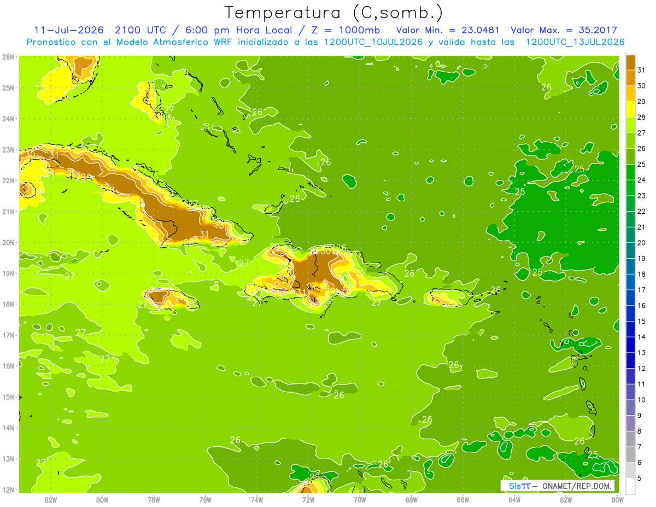This screenshot has width=656, height=507.
Task: Click the dark blue color scale swatch between 13 and 14
Action: pyautogui.click(x=630, y=345)
